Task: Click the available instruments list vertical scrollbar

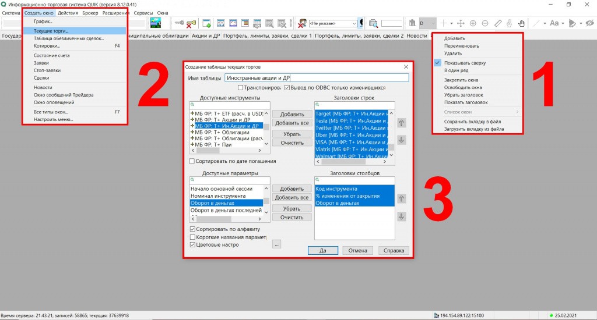Action: coord(268,128)
